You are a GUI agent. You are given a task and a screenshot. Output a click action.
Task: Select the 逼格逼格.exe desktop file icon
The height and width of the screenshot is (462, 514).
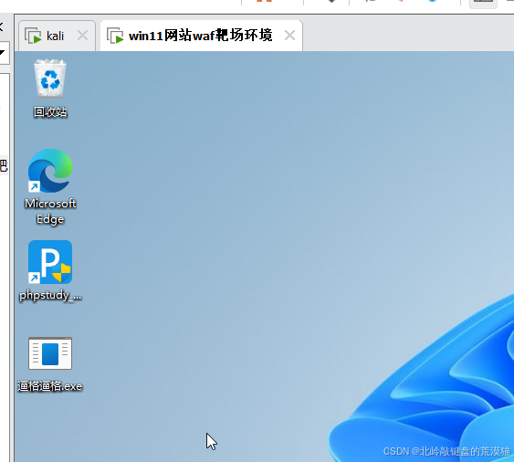click(50, 353)
